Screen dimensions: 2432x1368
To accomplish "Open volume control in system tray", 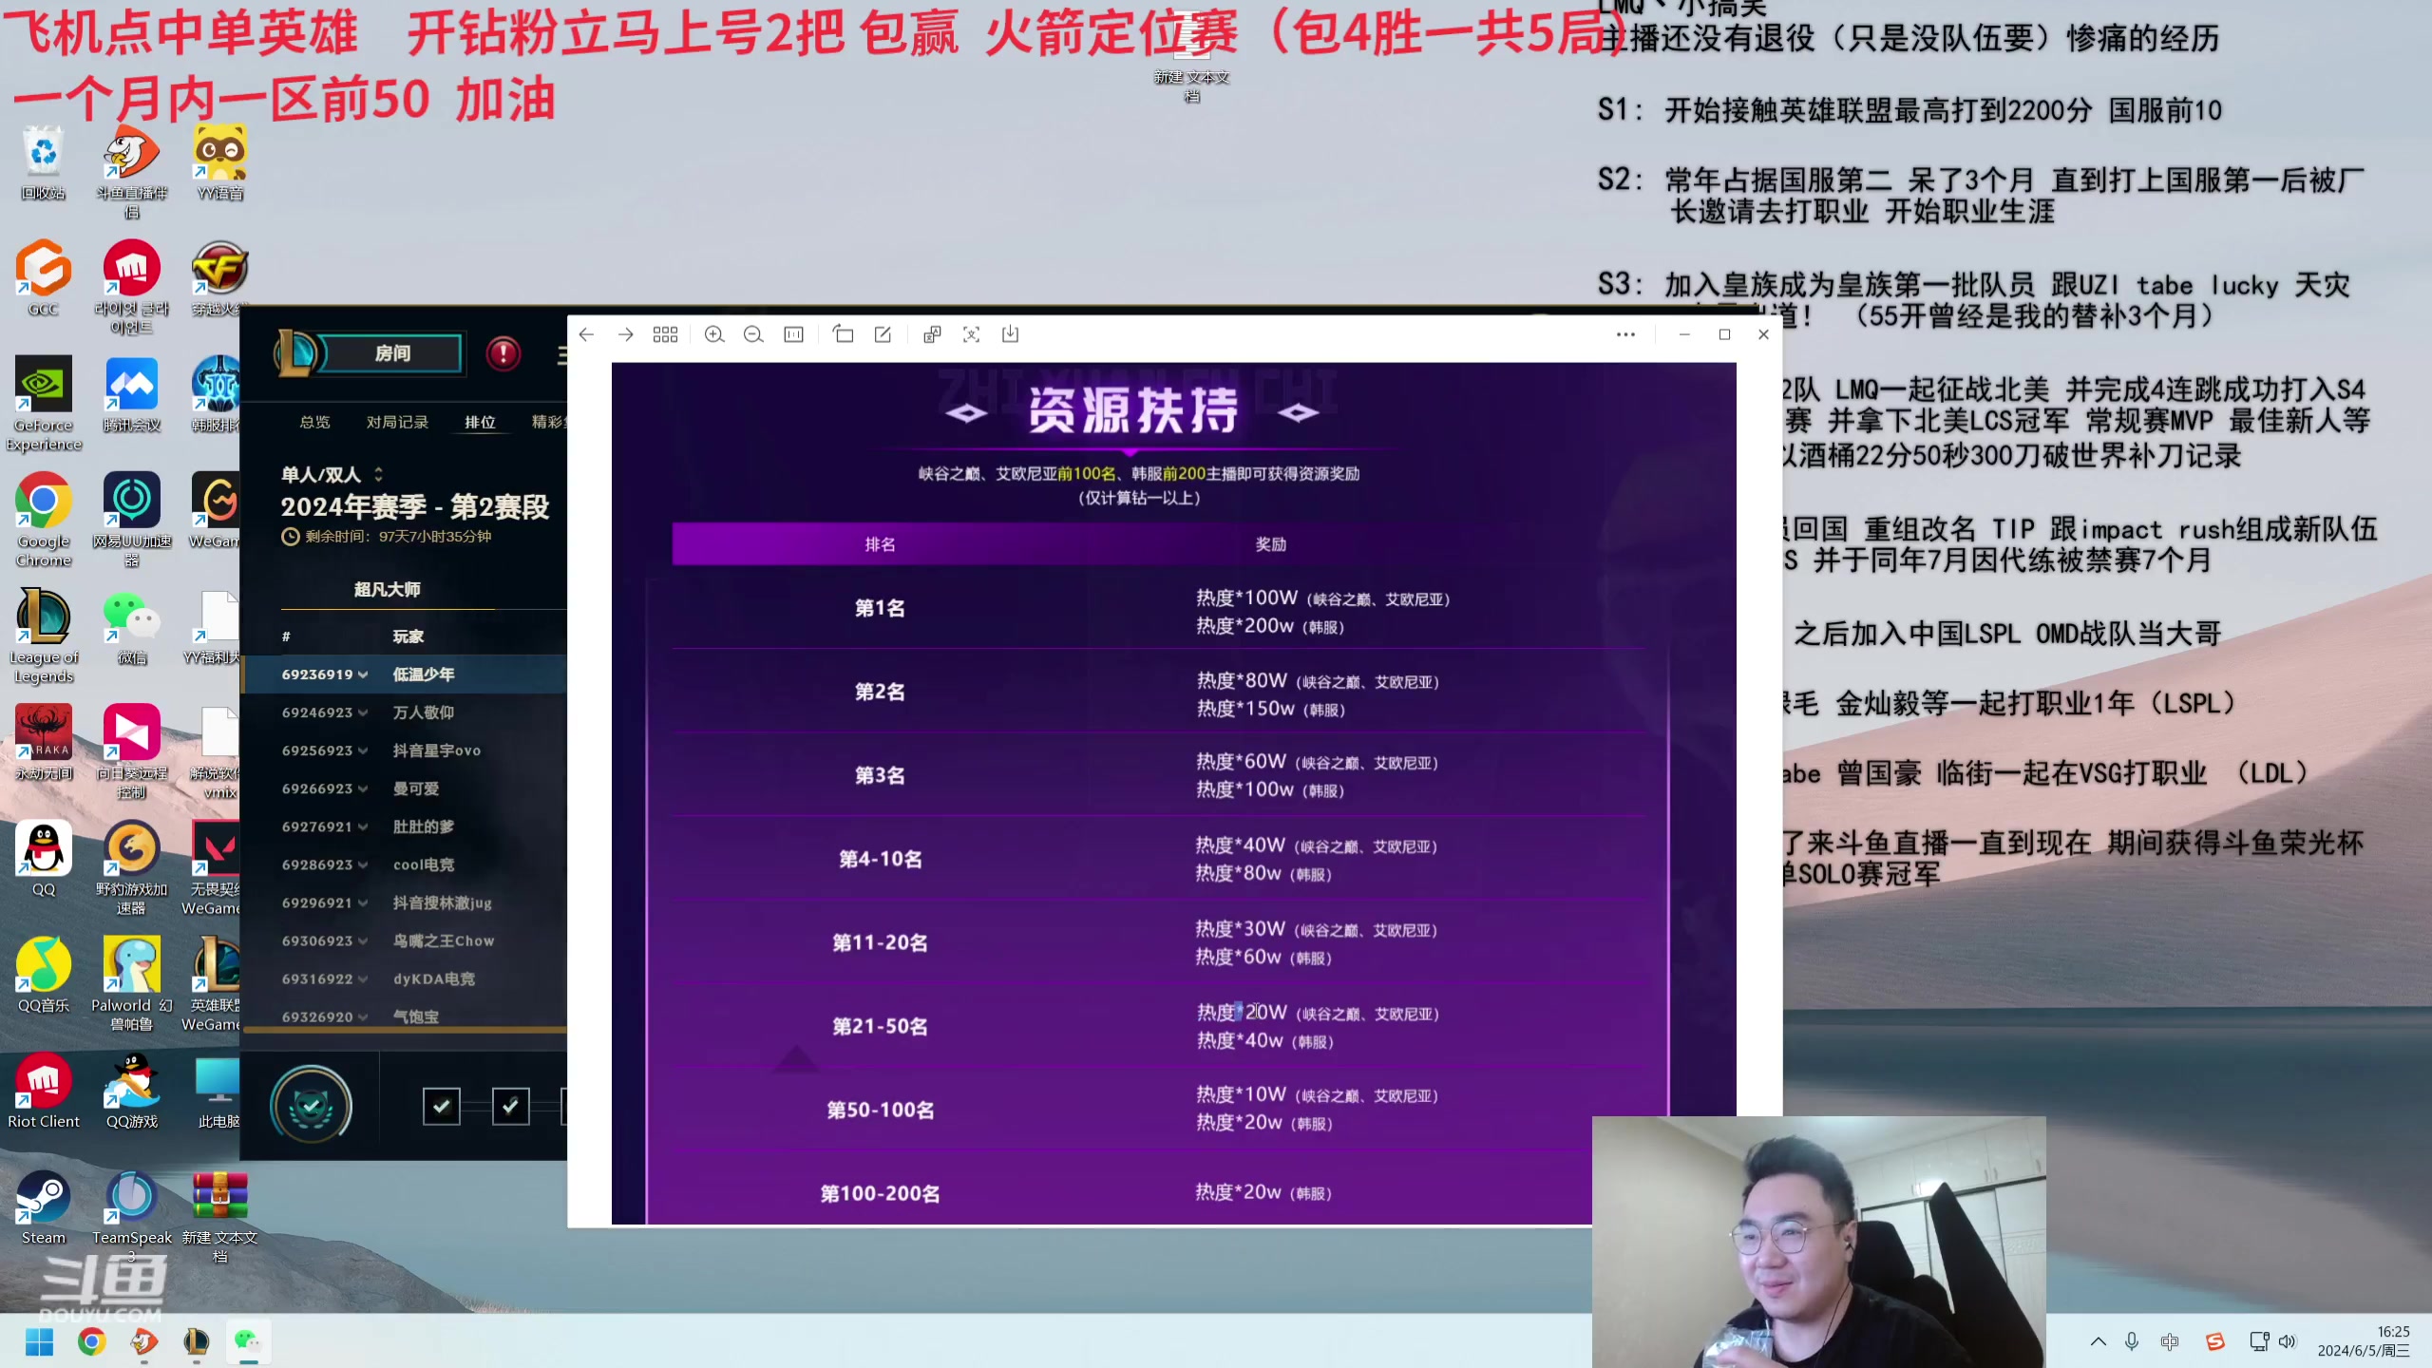I will tap(2287, 1341).
